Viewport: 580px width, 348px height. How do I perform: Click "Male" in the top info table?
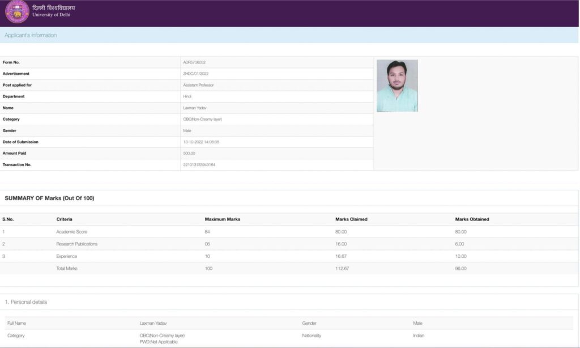coord(187,131)
